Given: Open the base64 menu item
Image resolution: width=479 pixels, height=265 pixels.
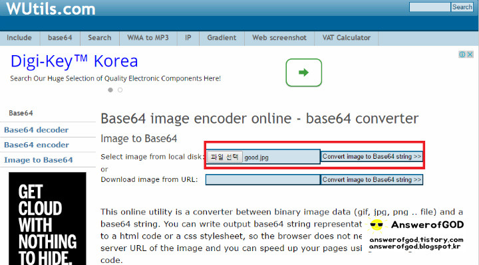Looking at the screenshot, I should pyautogui.click(x=60, y=38).
